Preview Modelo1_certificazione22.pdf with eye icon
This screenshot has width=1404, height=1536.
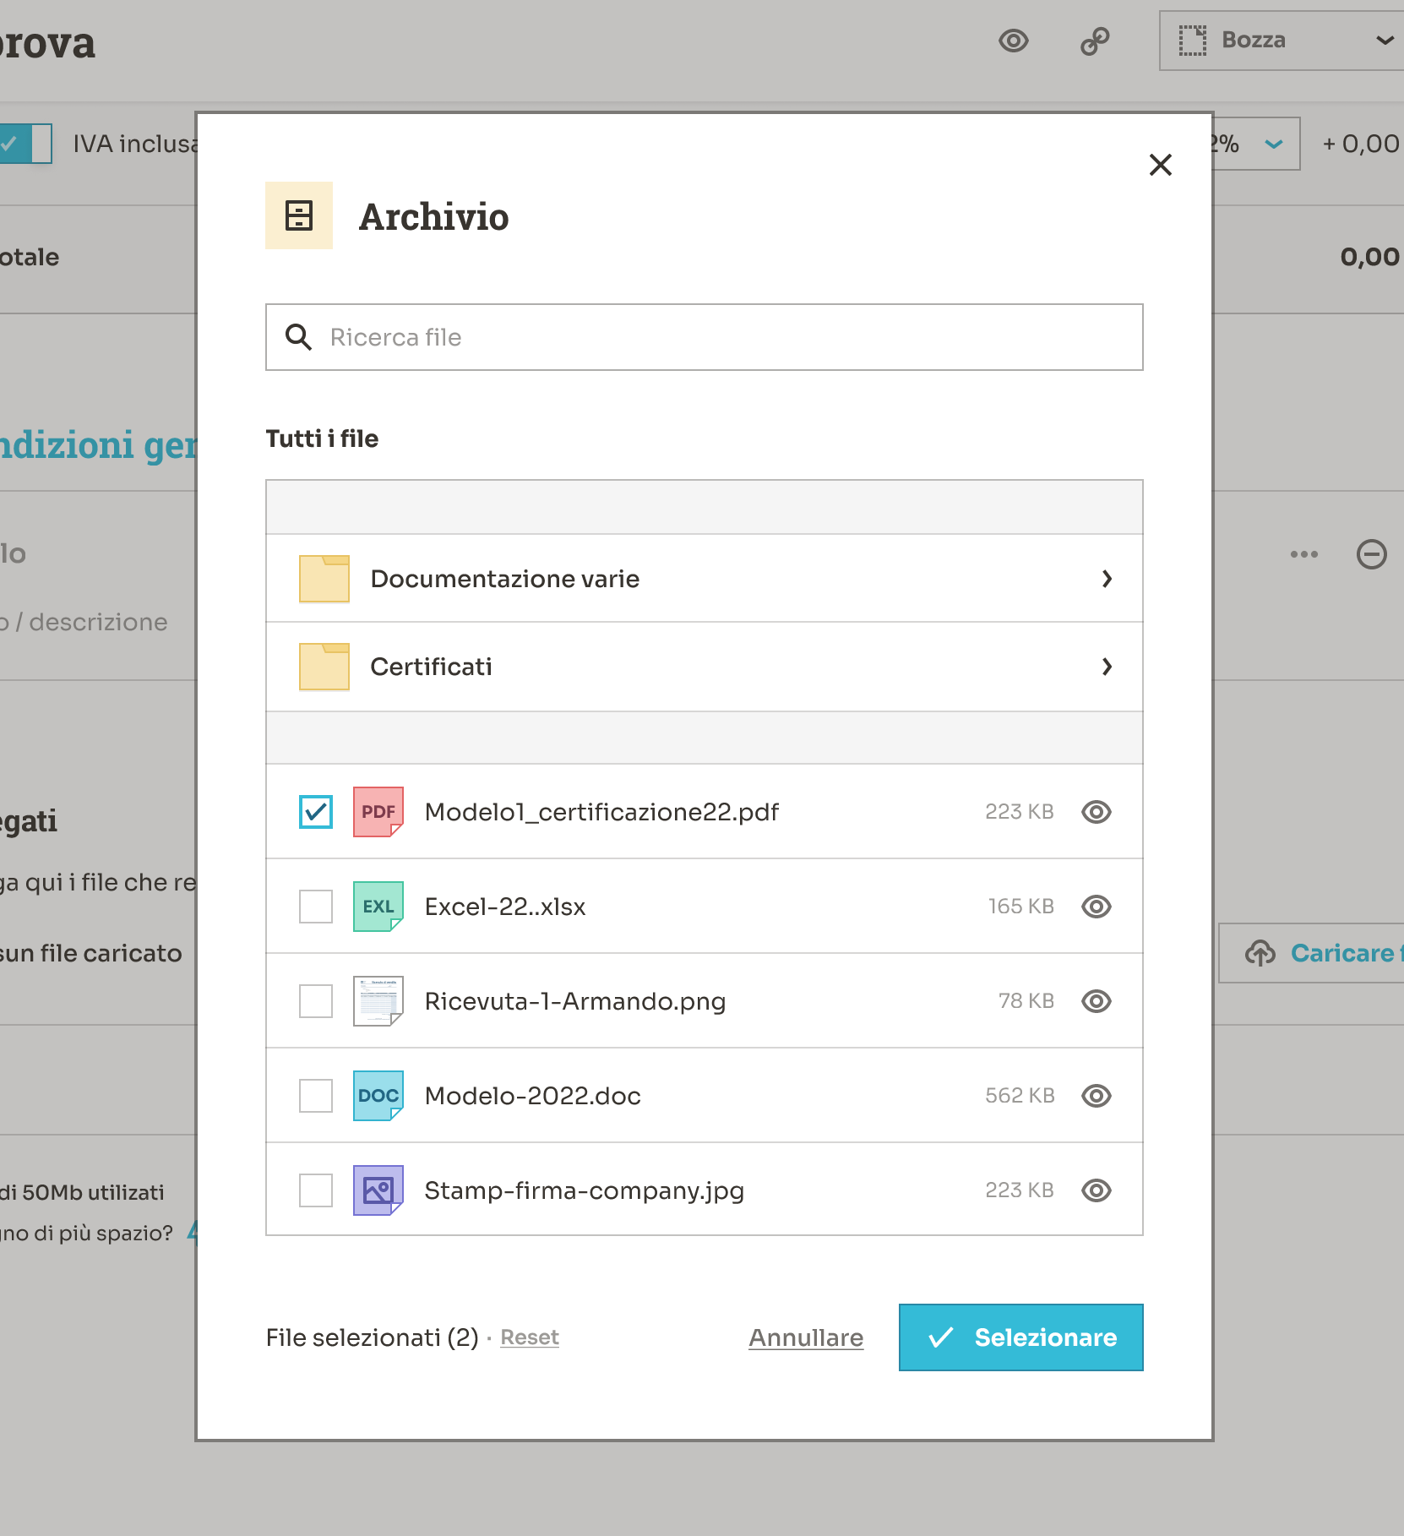pos(1096,812)
